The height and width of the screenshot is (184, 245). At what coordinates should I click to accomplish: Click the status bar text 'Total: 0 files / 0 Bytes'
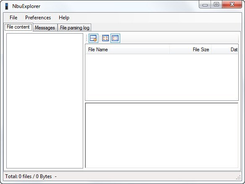click(x=29, y=176)
